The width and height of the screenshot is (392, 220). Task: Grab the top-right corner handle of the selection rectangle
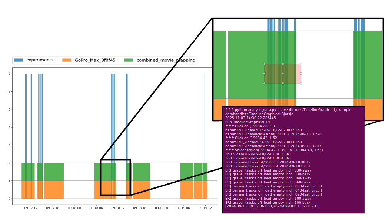click(301, 64)
